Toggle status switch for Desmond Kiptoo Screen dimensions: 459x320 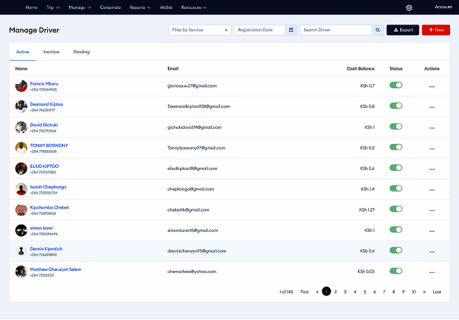[395, 106]
